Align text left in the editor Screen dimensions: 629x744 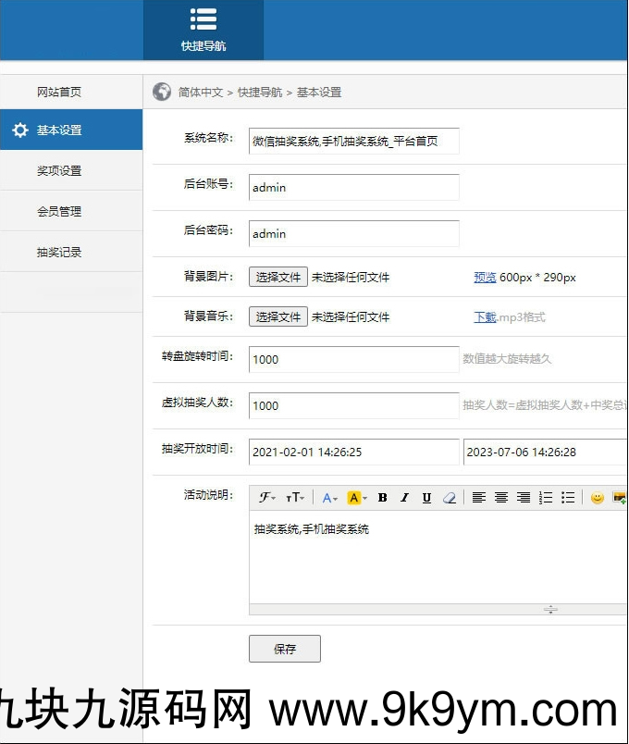point(479,498)
